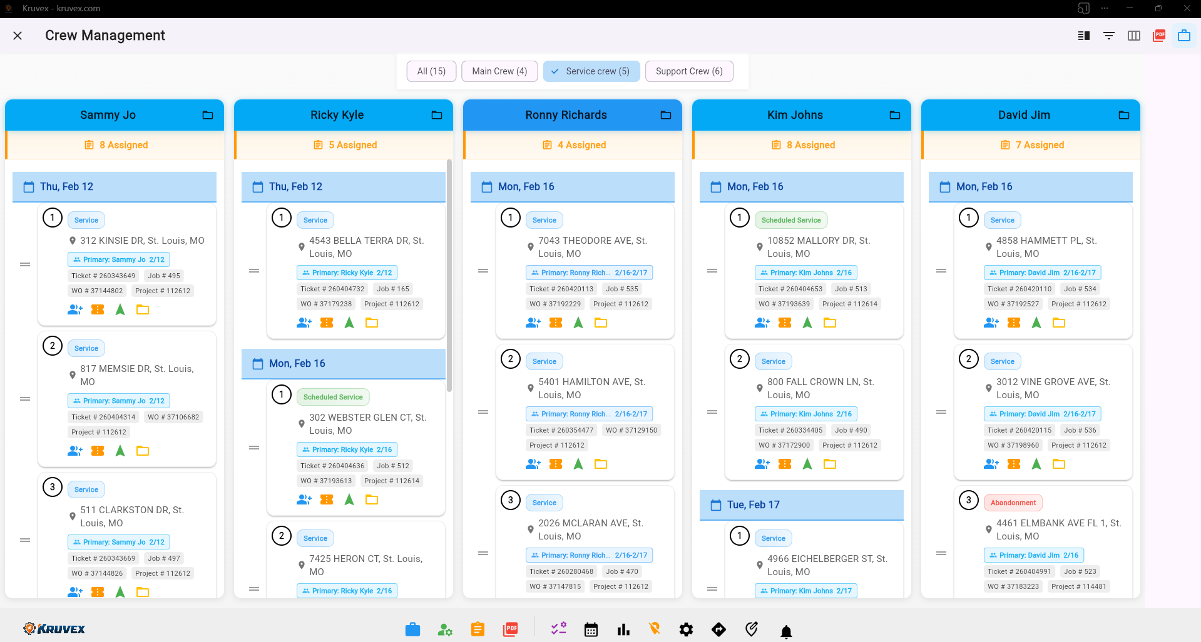Export to PDF using the red toolbar icon
The height and width of the screenshot is (642, 1201).
click(1158, 36)
